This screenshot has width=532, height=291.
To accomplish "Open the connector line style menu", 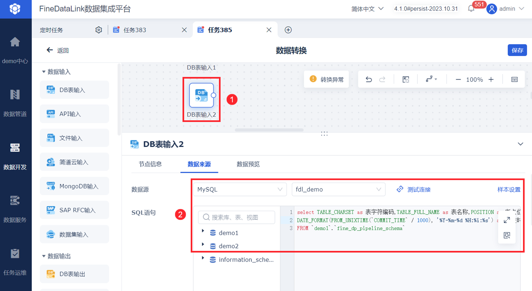I will pos(431,79).
